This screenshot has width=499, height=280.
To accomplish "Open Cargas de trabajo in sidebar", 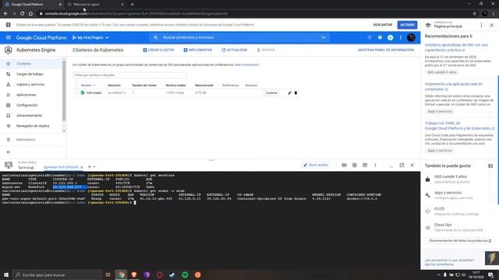I will (x=30, y=74).
